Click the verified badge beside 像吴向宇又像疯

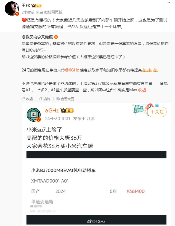56,37
